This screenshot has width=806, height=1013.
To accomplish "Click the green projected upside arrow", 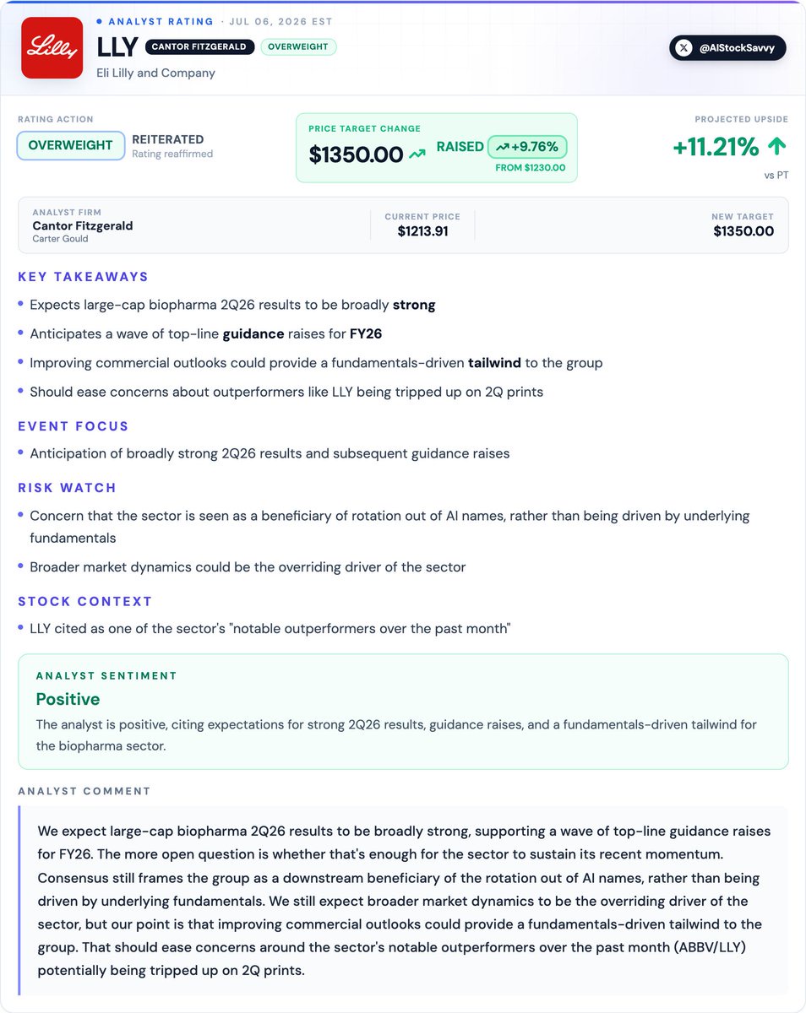I will [x=776, y=147].
